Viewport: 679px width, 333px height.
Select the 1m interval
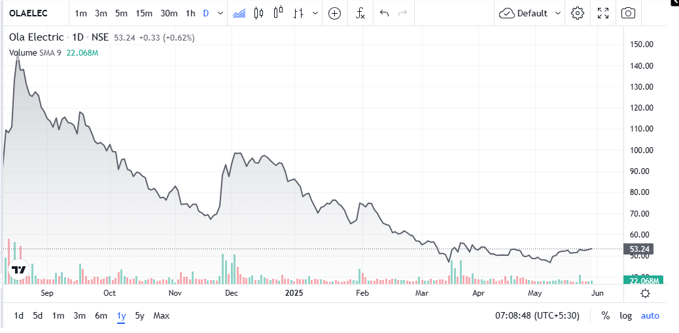point(80,14)
